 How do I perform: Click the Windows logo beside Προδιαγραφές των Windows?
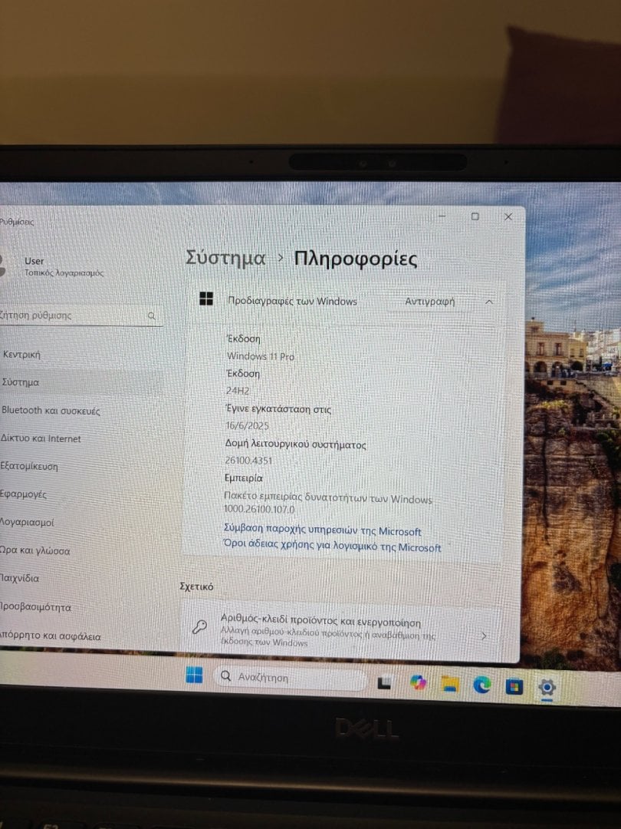coord(206,299)
